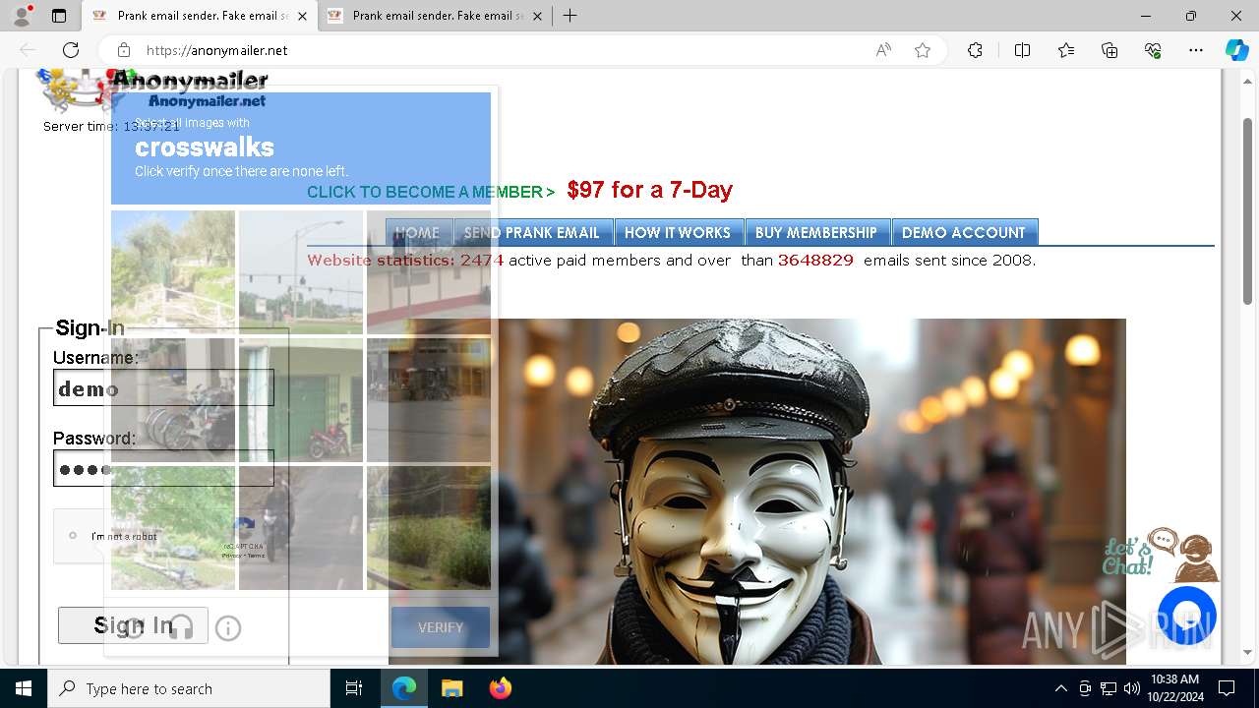This screenshot has width=1259, height=708.
Task: Open the tab actions menu icon
Action: click(x=59, y=16)
